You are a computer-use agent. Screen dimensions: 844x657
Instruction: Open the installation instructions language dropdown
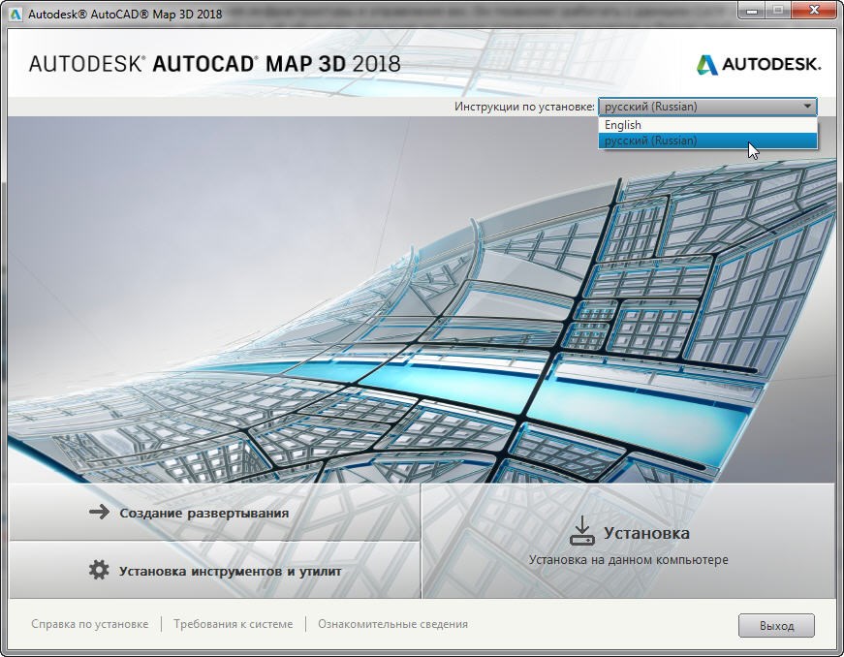click(707, 107)
